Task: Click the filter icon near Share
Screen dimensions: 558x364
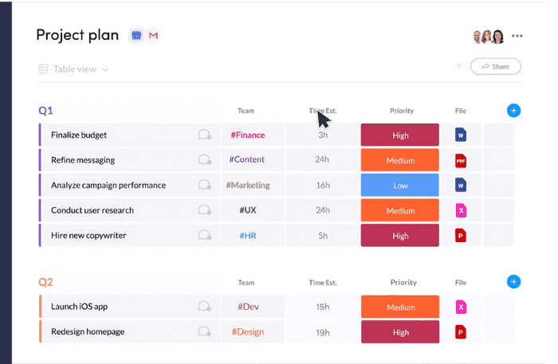Action: tap(459, 66)
